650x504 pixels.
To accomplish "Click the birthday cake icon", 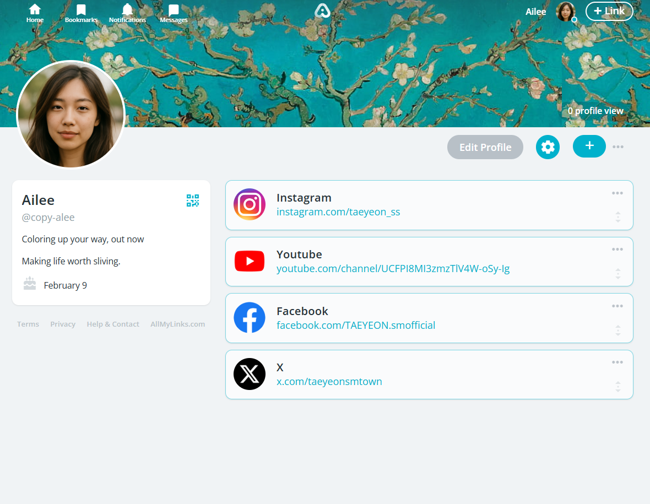I will point(29,284).
